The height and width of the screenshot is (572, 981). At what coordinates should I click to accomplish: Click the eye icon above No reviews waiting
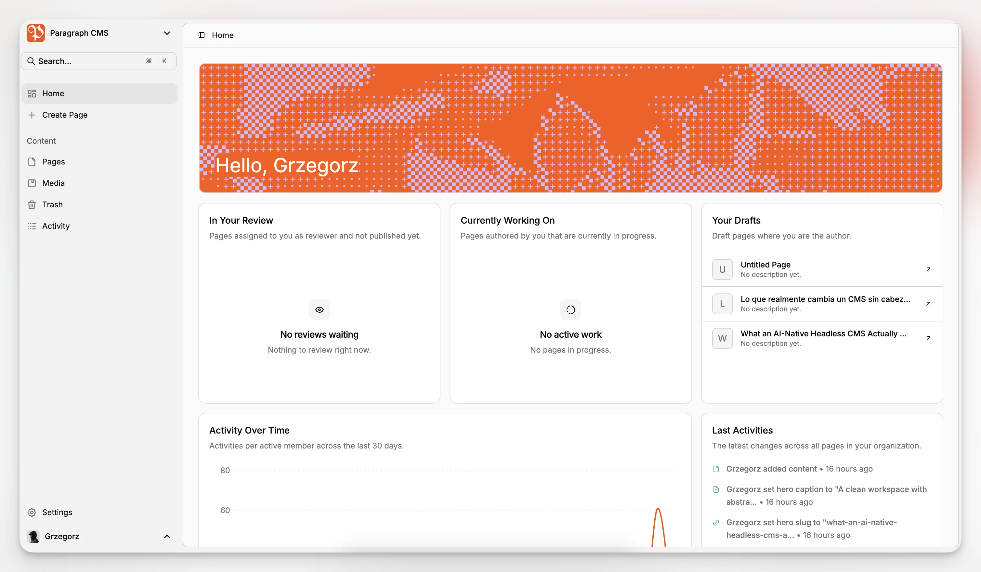pyautogui.click(x=319, y=310)
